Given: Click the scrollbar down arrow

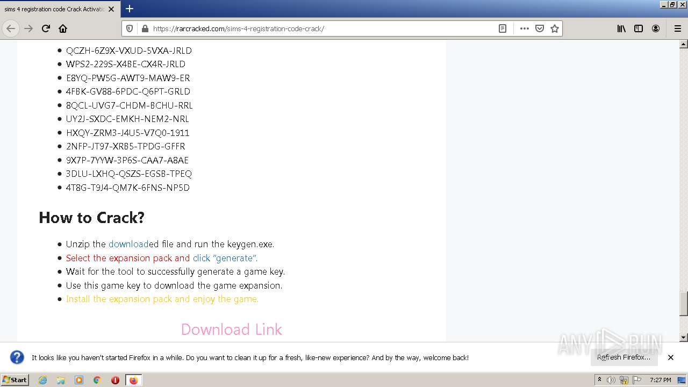Looking at the screenshot, I should click(684, 338).
